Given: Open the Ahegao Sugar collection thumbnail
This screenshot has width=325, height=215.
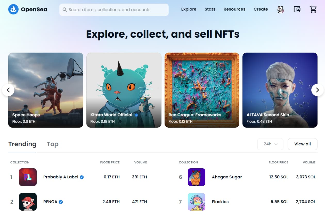Looking at the screenshot, I should 196,177.
